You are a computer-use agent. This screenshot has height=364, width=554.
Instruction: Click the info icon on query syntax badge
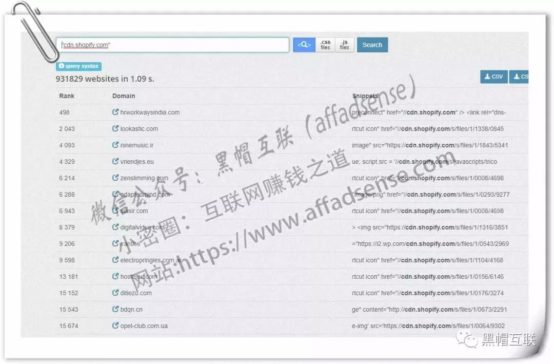pyautogui.click(x=61, y=66)
